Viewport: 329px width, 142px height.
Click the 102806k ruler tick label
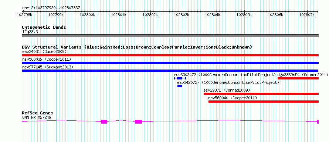[275, 15]
